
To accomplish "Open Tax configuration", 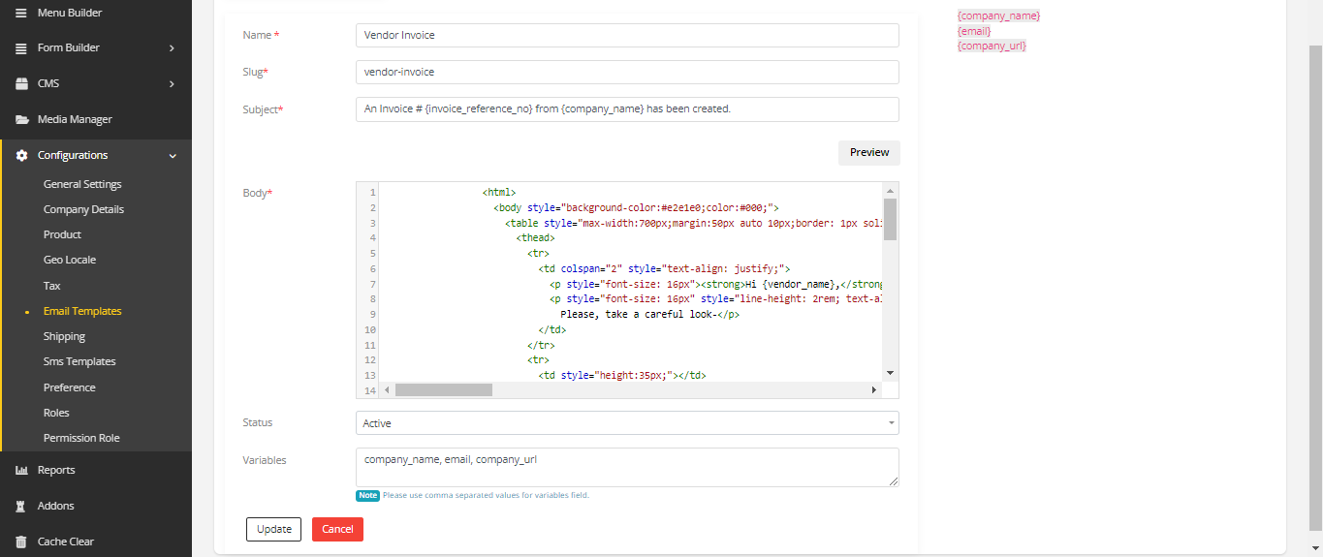I will click(52, 286).
